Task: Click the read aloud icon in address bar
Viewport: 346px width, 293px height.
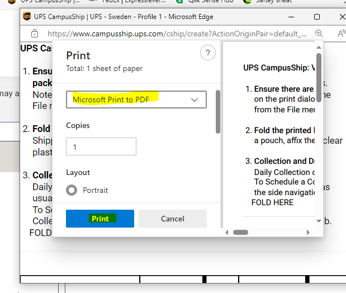Action: [342, 34]
